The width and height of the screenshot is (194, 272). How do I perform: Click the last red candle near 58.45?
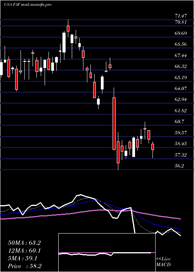coord(152,147)
